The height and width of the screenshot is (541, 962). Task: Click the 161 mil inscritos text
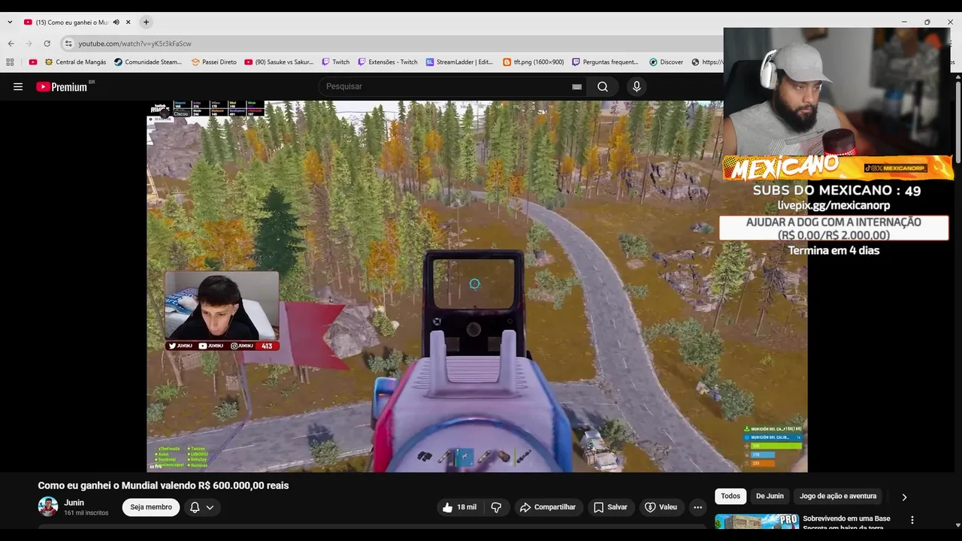(x=86, y=512)
